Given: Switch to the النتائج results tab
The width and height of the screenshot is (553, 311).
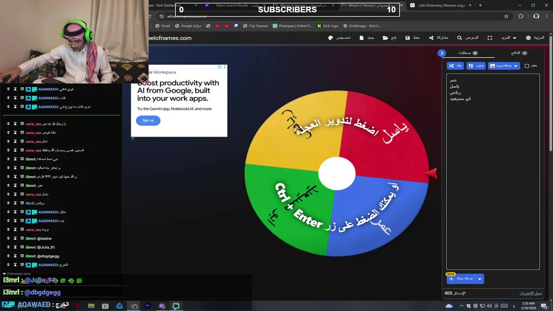Looking at the screenshot, I should coord(519,53).
